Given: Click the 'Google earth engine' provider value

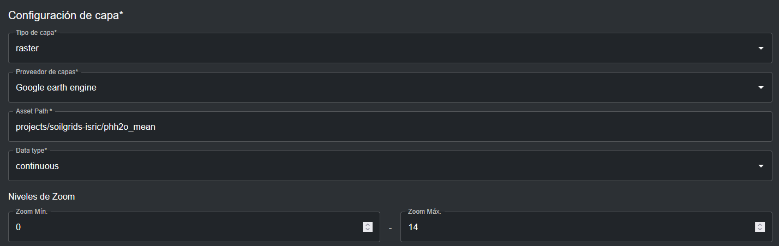Looking at the screenshot, I should click(x=56, y=88).
